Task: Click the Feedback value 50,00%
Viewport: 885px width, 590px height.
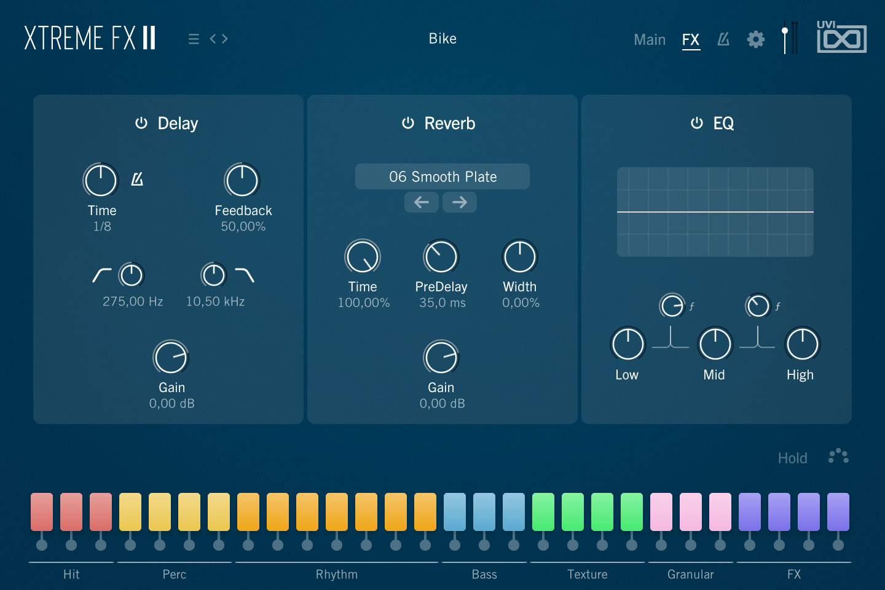Action: coord(243,226)
